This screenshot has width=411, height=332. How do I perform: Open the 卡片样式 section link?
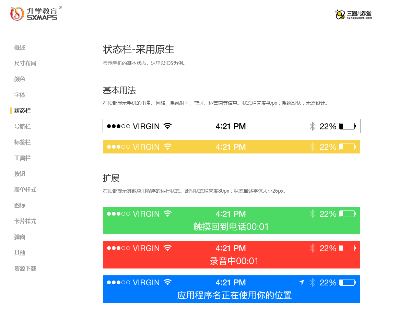coord(25,221)
